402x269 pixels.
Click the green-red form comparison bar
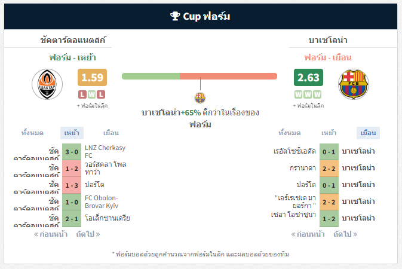click(200, 77)
